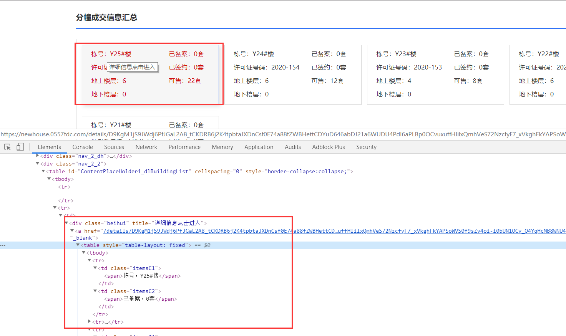Collapse the table-layout fixed table node
Viewport: 566px width, 336px height.
tap(78, 245)
